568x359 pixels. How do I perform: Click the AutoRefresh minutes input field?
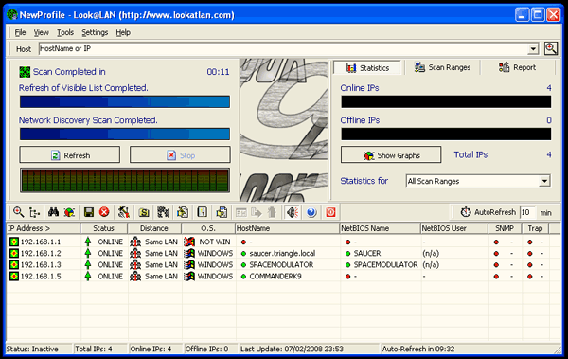(526, 212)
